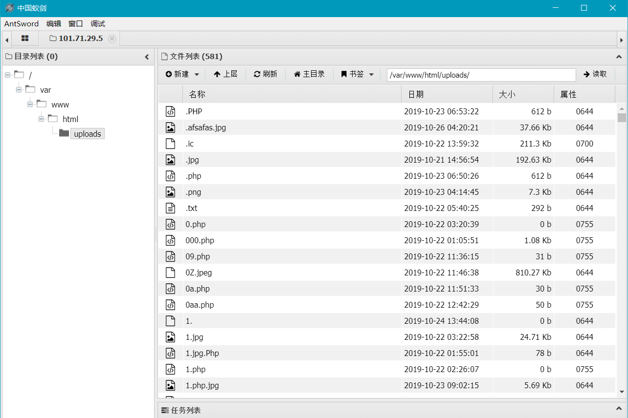Collapse the html tree node
The height and width of the screenshot is (418, 628).
pyautogui.click(x=42, y=119)
